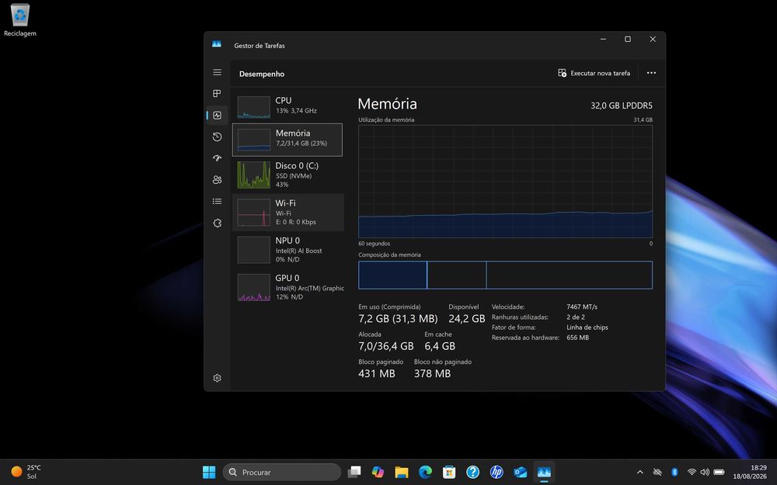
Task: Click the 24,2 GB available value
Action: (x=467, y=319)
